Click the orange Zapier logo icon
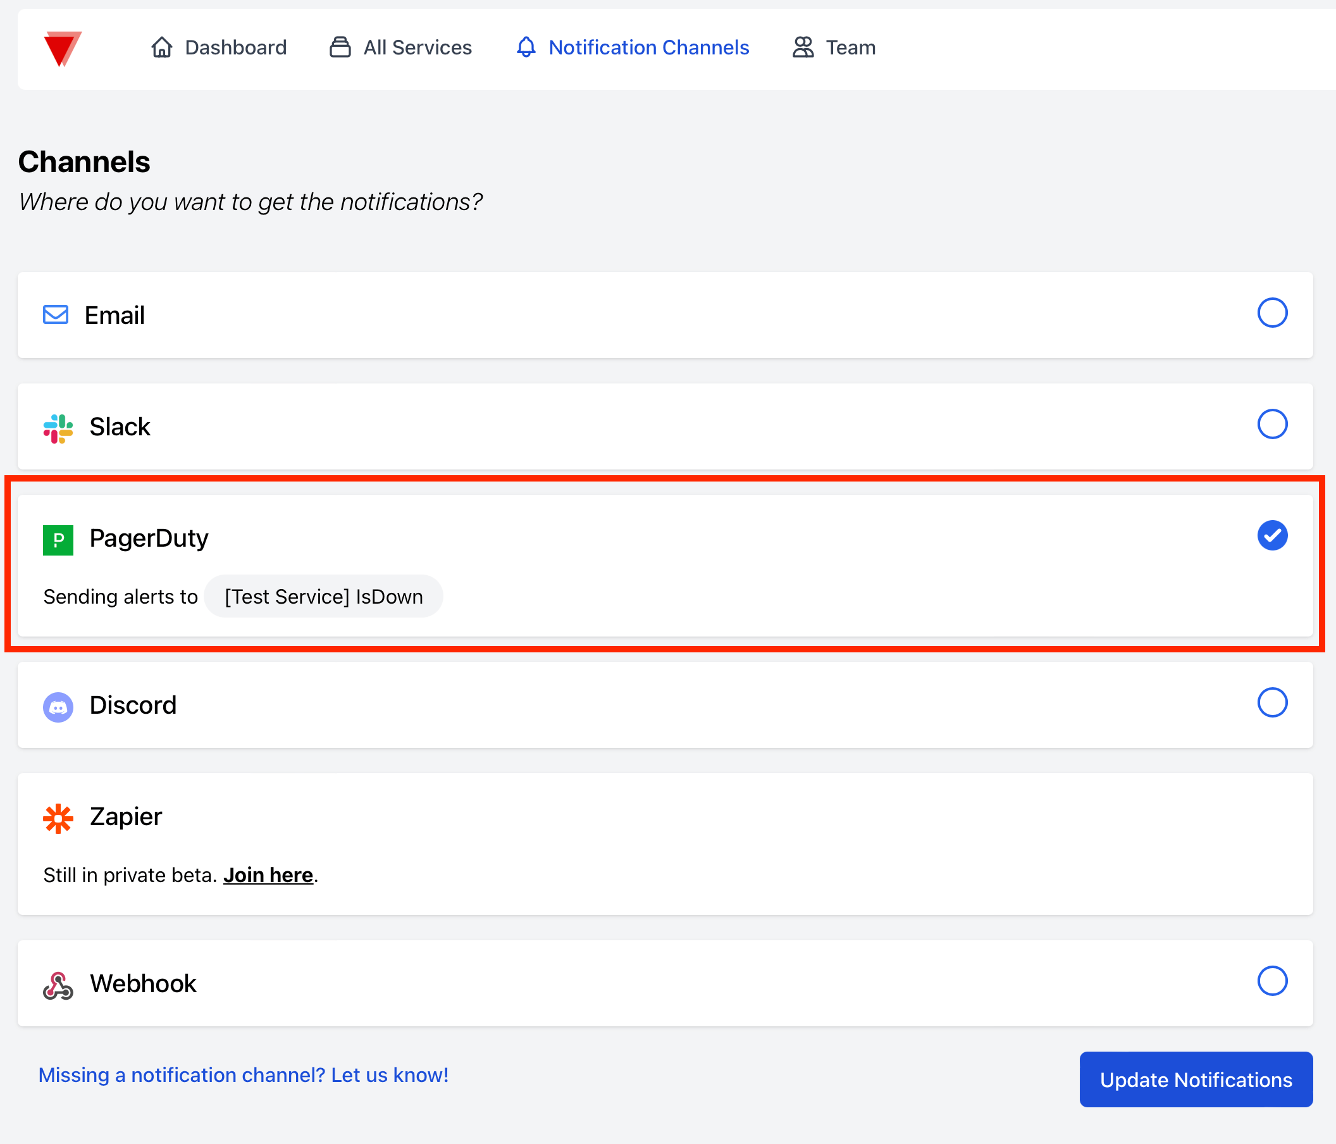 pyautogui.click(x=58, y=818)
